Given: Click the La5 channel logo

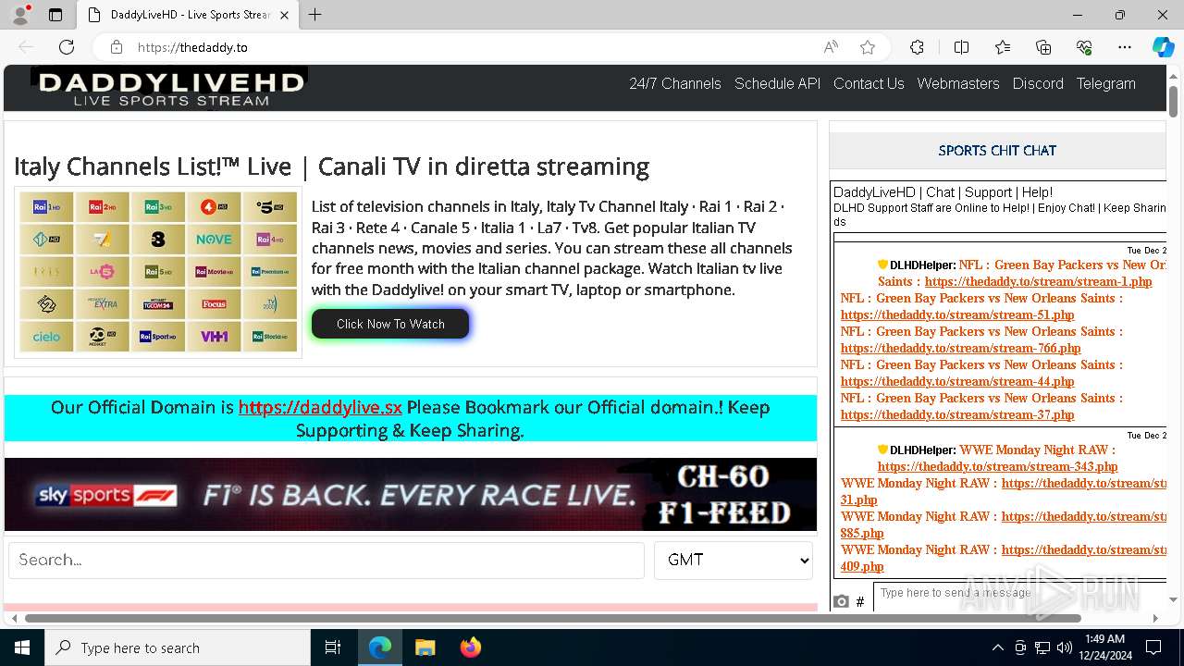Looking at the screenshot, I should coord(102,272).
